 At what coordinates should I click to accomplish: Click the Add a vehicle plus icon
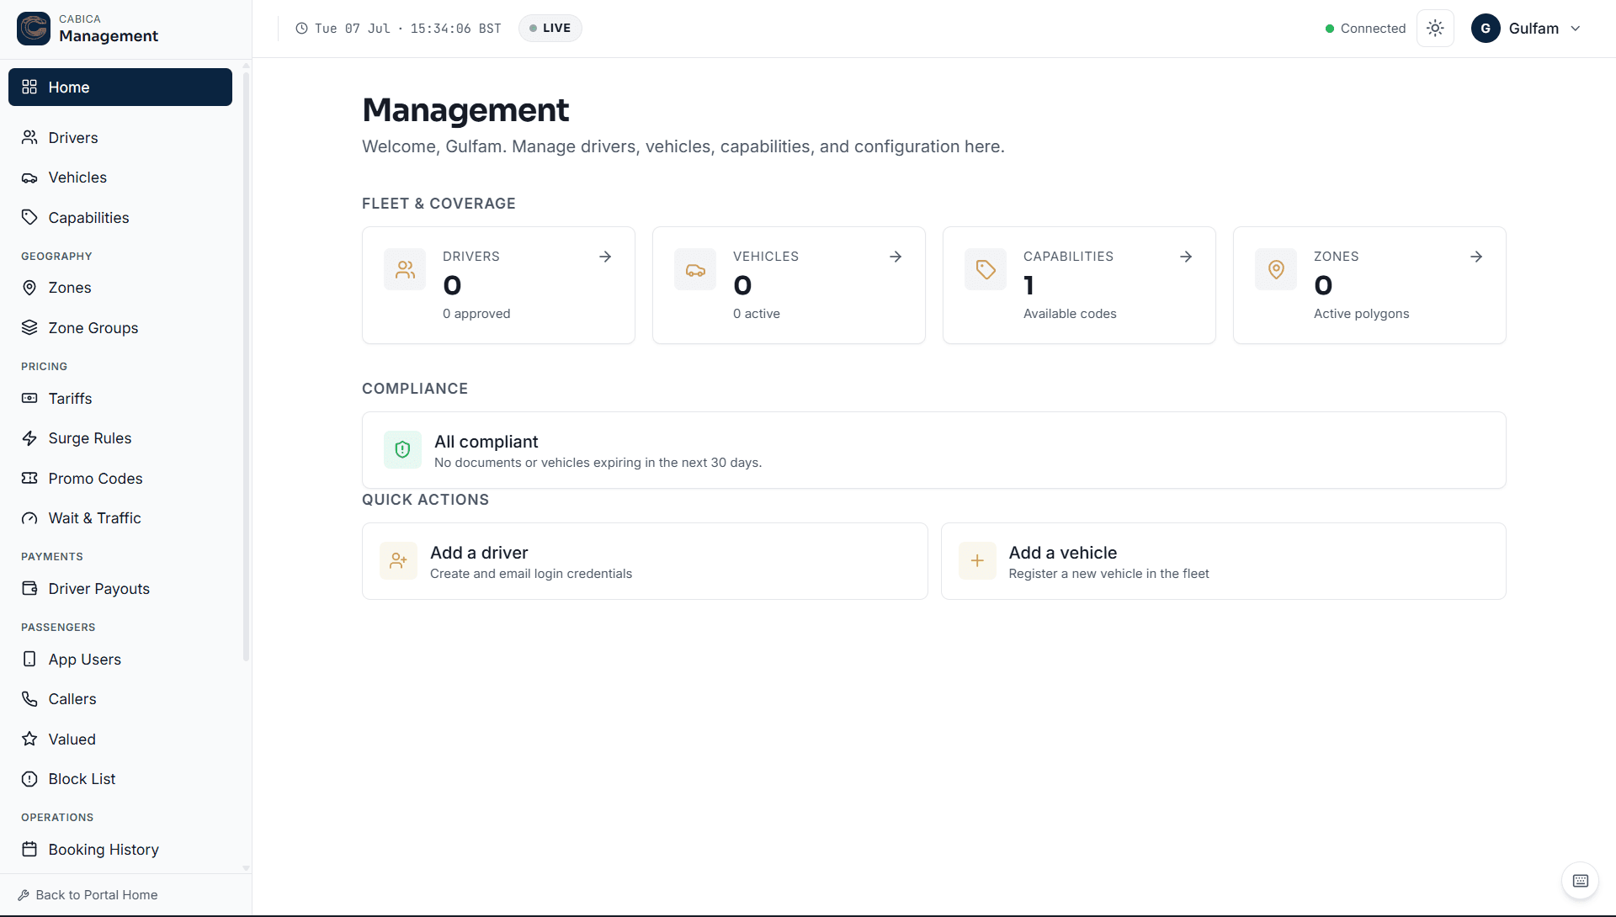[x=977, y=560]
